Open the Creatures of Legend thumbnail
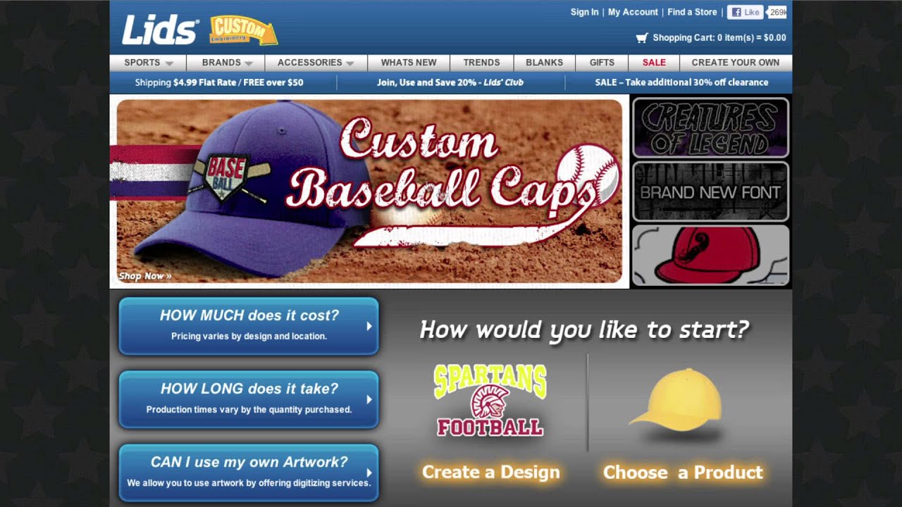This screenshot has width=902, height=507. click(710, 127)
